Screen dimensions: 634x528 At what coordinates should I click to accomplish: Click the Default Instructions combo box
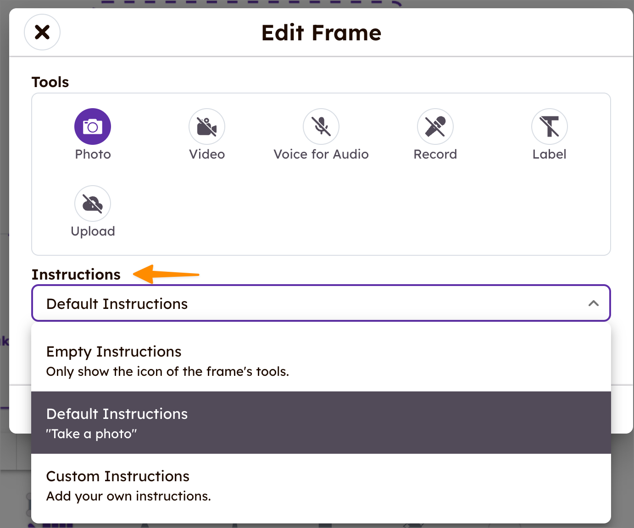tap(321, 303)
